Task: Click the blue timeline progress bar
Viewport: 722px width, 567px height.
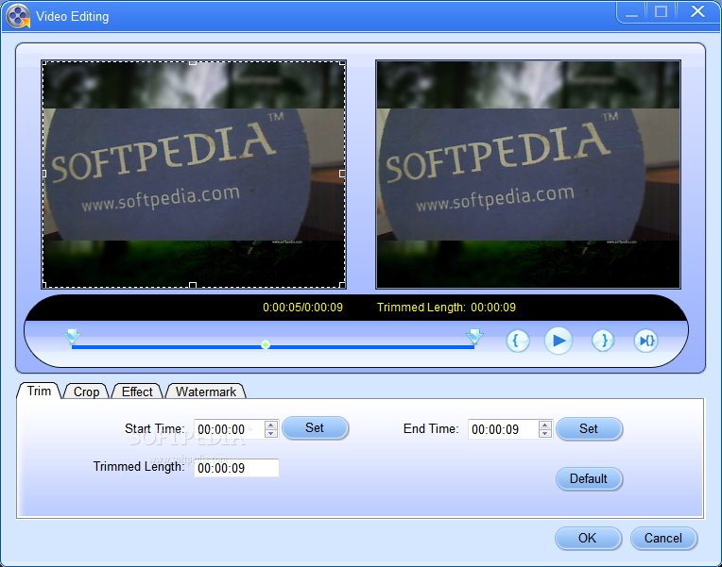Action: point(272,347)
